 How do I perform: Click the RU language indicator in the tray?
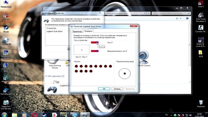point(167,115)
